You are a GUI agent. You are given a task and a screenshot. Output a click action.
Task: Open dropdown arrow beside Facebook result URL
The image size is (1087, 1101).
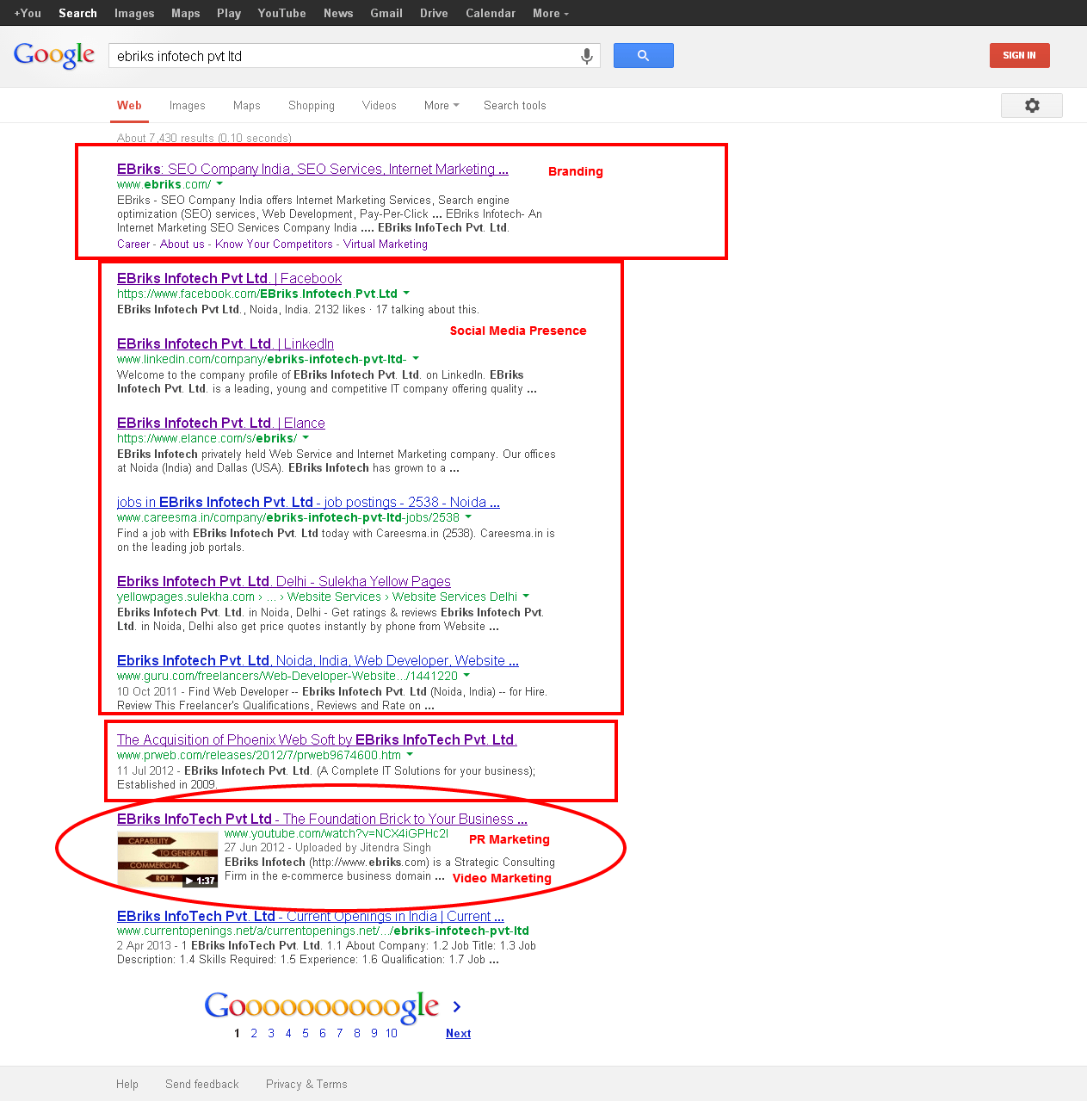[x=406, y=293]
